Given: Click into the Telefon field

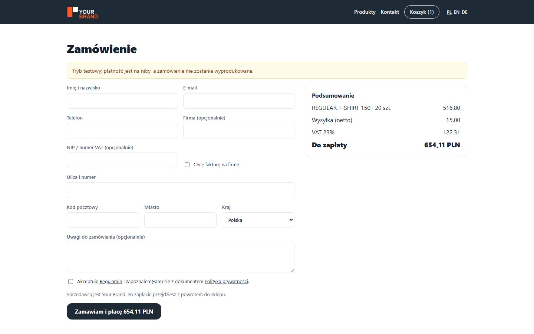Looking at the screenshot, I should (x=122, y=131).
